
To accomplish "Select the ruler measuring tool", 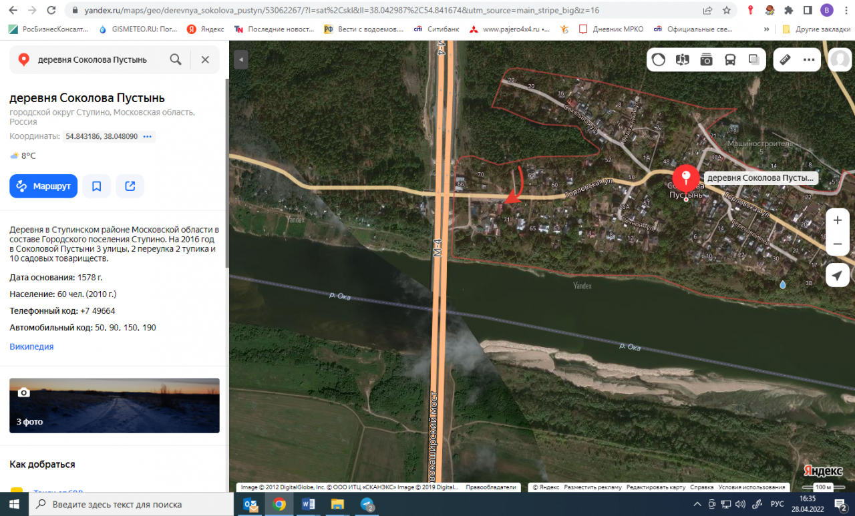I will tap(786, 59).
